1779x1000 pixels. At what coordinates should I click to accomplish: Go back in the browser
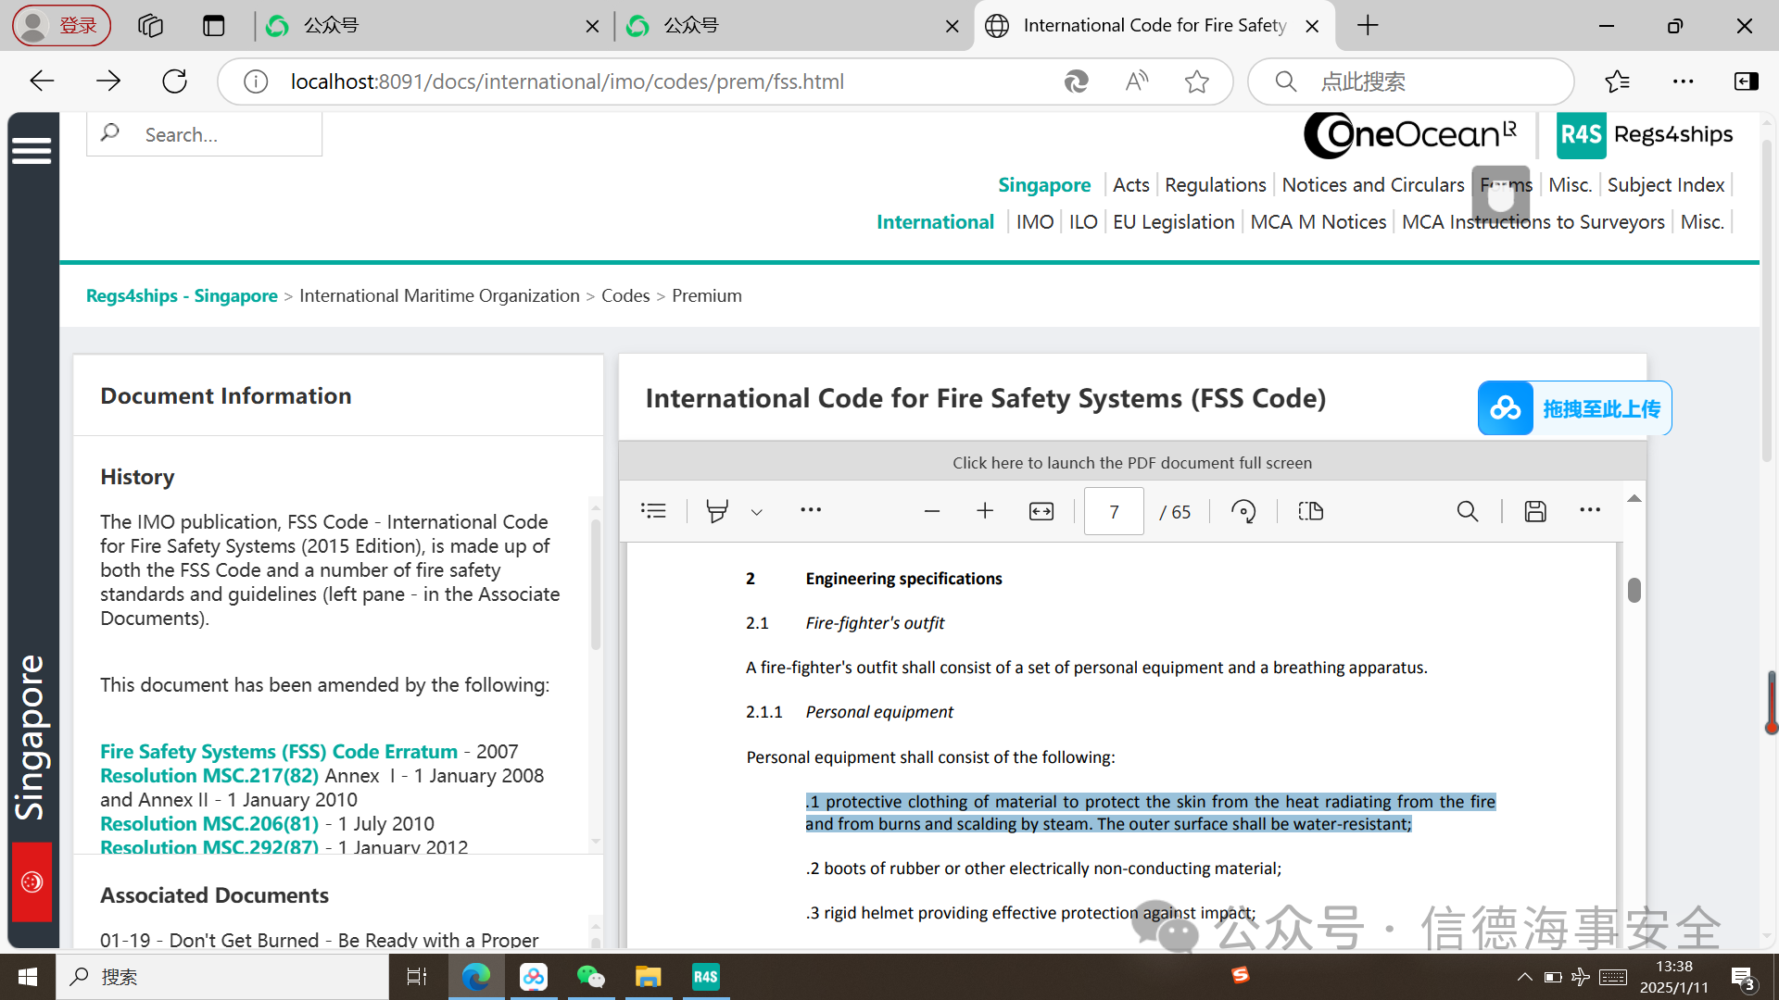click(x=42, y=81)
